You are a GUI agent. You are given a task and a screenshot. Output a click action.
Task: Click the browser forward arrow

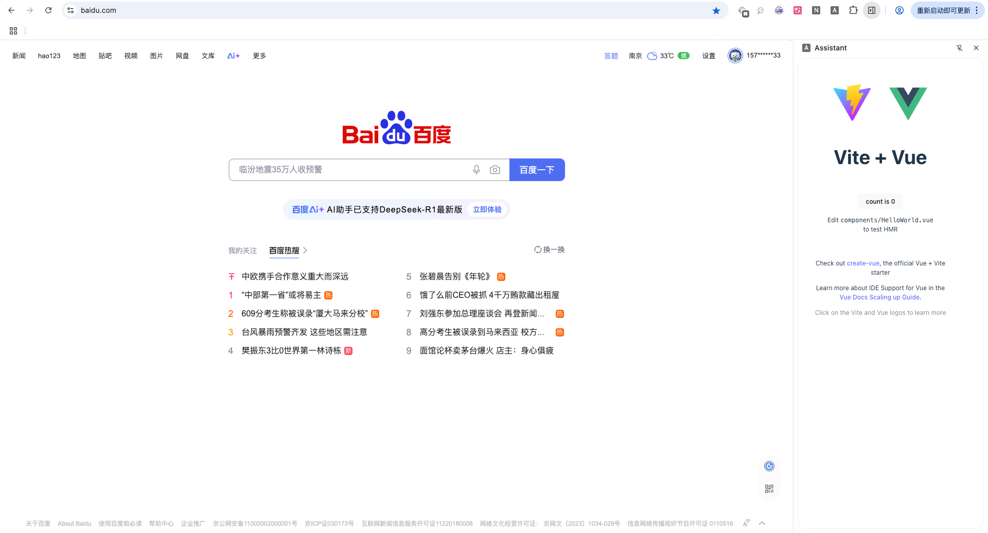(30, 10)
